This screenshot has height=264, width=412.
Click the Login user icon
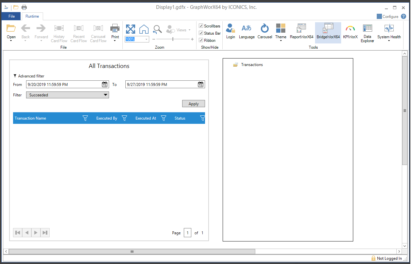tap(230, 32)
